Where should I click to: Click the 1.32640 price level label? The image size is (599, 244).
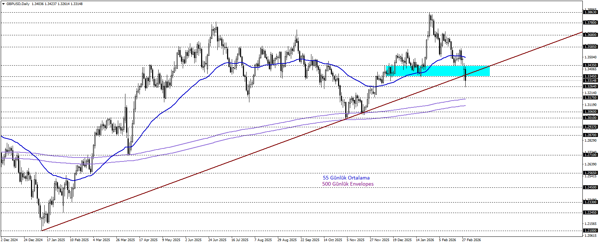coord(590,86)
